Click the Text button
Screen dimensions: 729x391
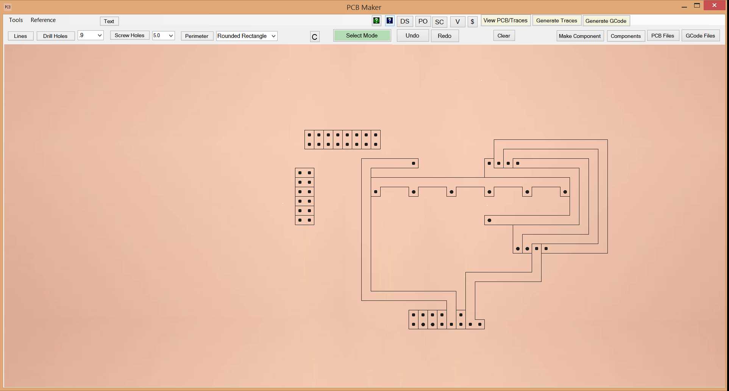click(109, 21)
